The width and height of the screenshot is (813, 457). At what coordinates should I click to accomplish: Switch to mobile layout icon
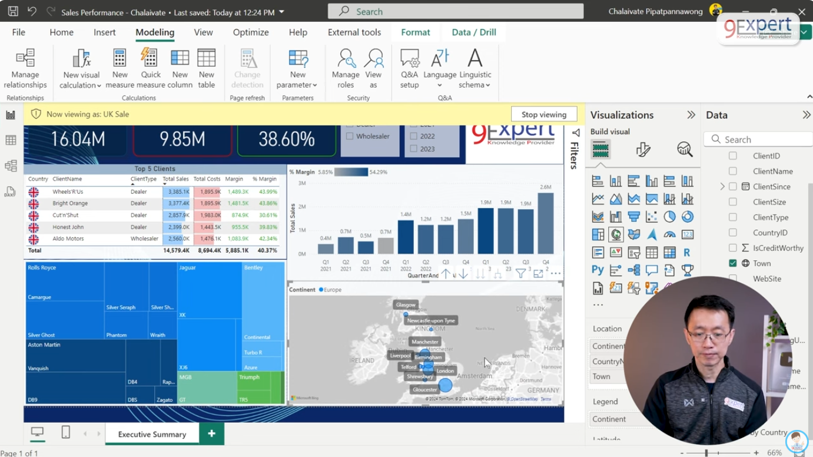65,433
